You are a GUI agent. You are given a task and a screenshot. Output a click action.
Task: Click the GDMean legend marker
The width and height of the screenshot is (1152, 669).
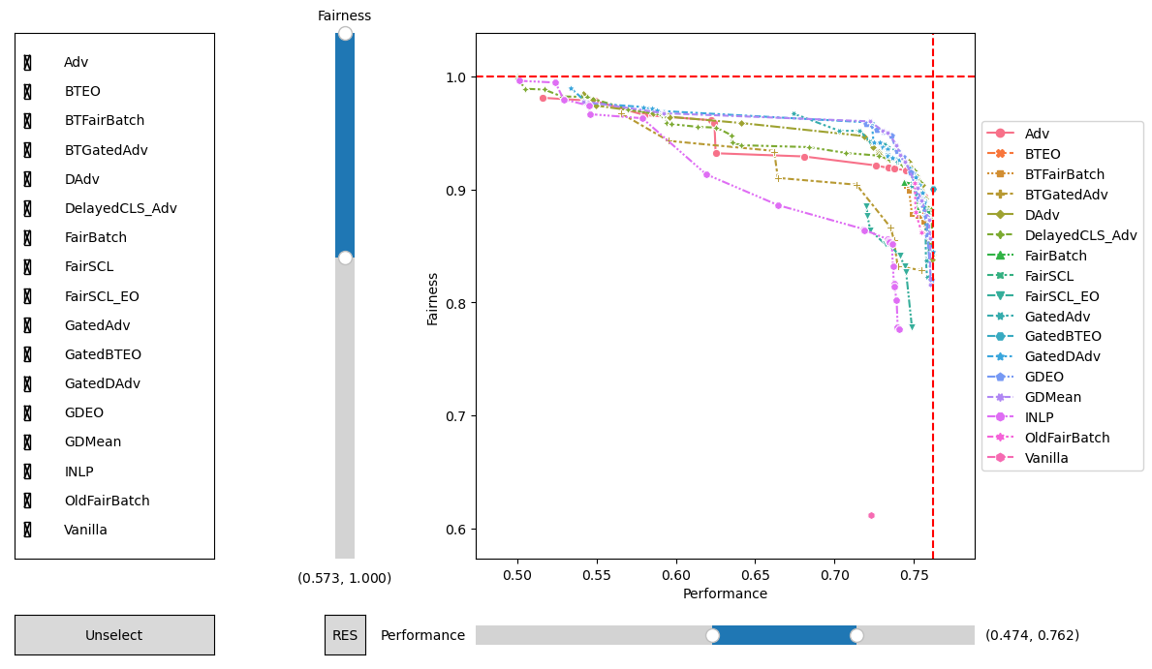click(x=1000, y=397)
